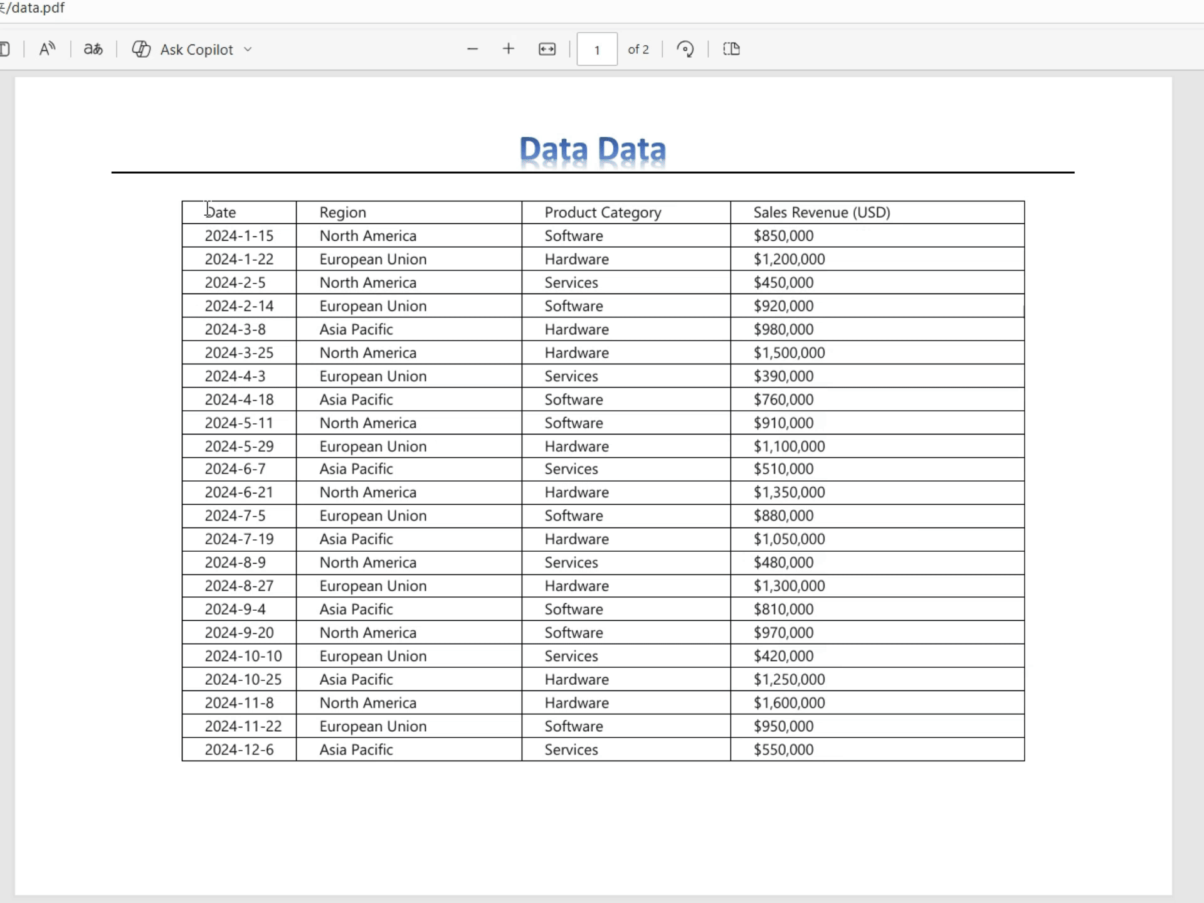Click the 2024-12-6 date cell

(x=239, y=750)
